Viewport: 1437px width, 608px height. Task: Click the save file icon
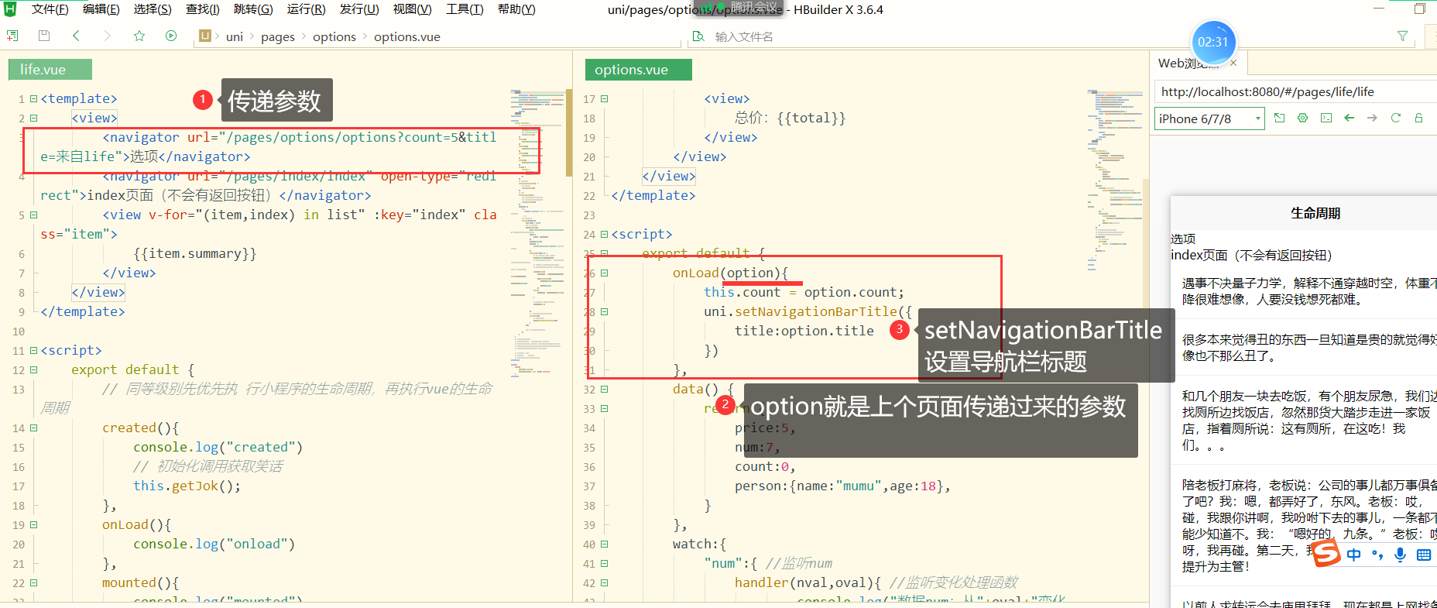click(44, 36)
